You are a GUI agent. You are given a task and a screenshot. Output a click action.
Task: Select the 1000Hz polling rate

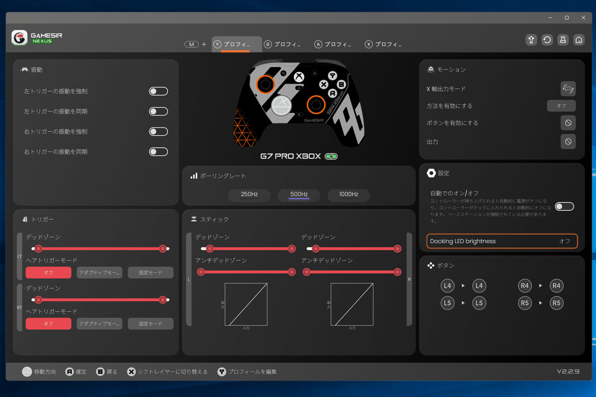(349, 195)
